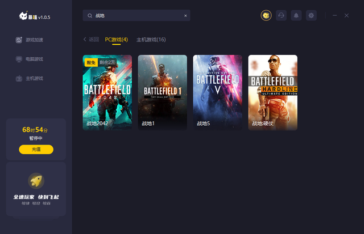Switch to 主机游戏(16) tab
Screen dimensions: 364x234
tap(151, 40)
